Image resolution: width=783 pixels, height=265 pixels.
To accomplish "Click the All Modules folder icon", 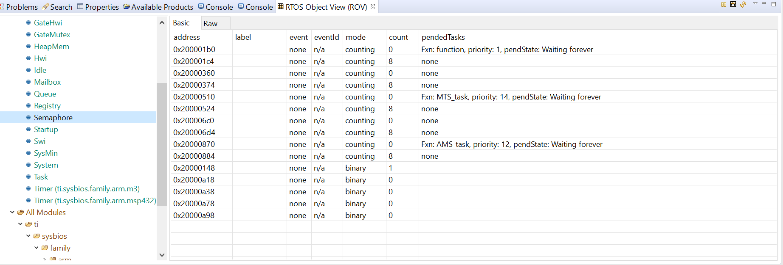I will click(20, 213).
